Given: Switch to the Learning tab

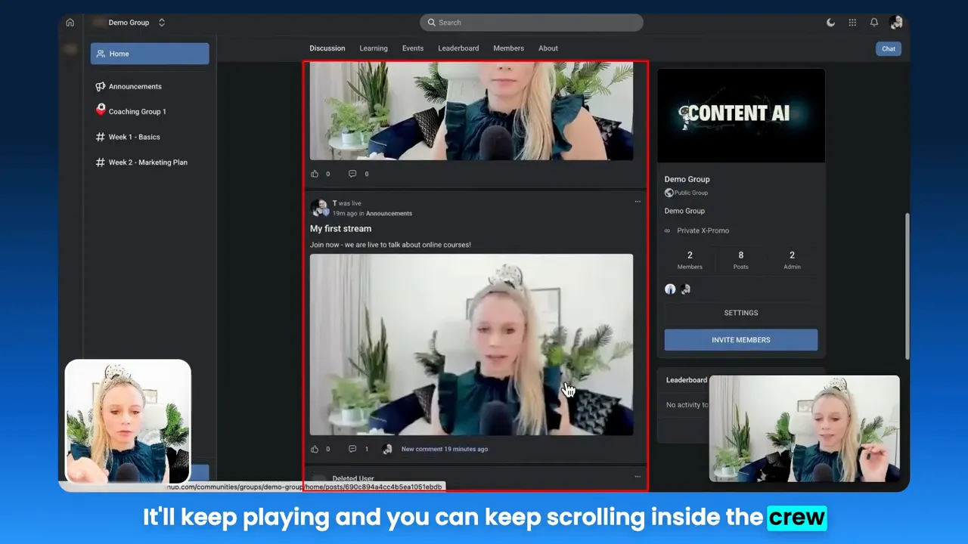Looking at the screenshot, I should click(x=374, y=48).
